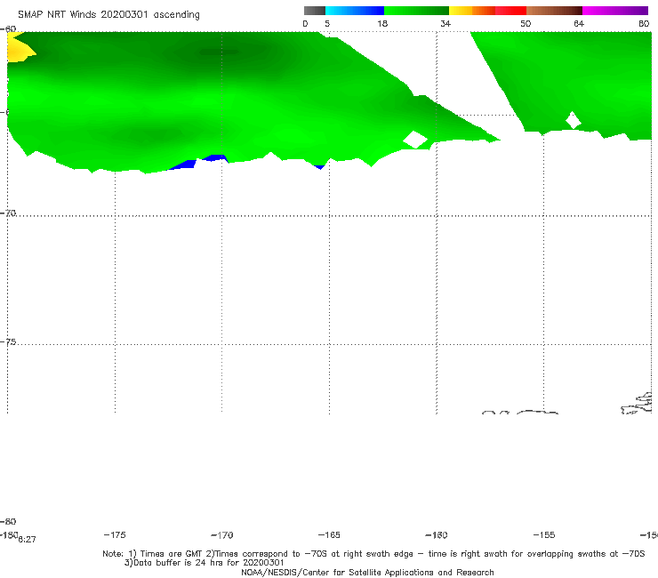This screenshot has width=658, height=578.
Task: Select the green segment of the colorbar
Action: click(x=416, y=11)
